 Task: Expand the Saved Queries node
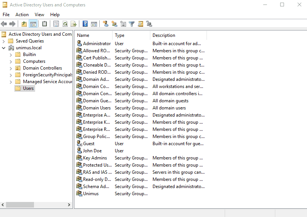pyautogui.click(x=3, y=41)
